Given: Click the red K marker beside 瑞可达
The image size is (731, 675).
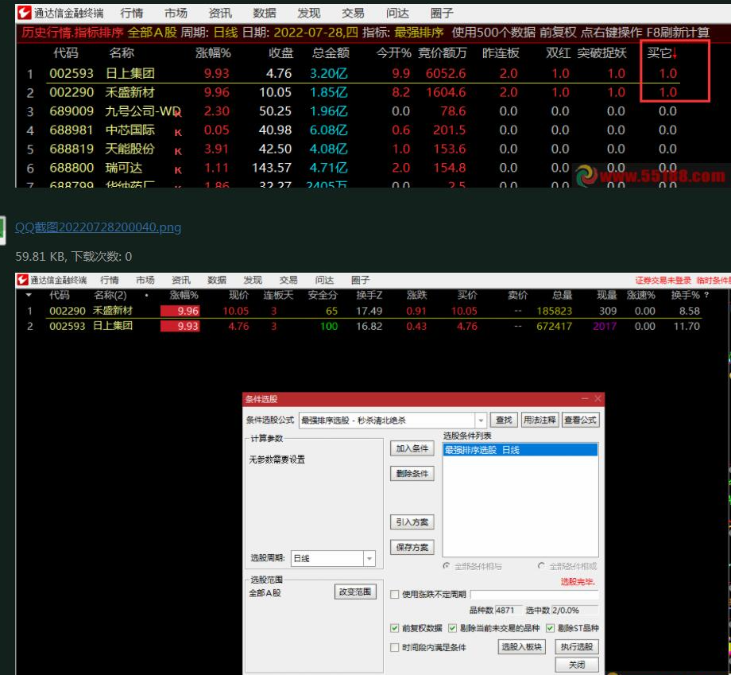Looking at the screenshot, I should tap(178, 170).
